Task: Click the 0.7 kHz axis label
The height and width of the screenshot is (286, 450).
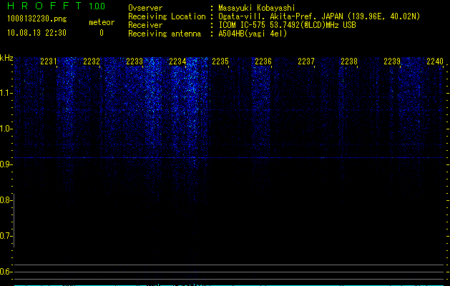Action: (x=5, y=236)
